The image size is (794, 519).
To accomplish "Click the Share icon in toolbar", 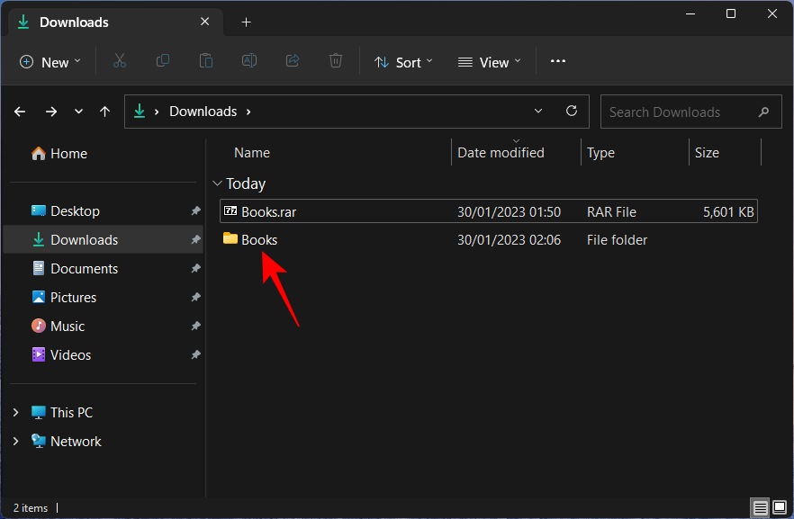I will [293, 61].
